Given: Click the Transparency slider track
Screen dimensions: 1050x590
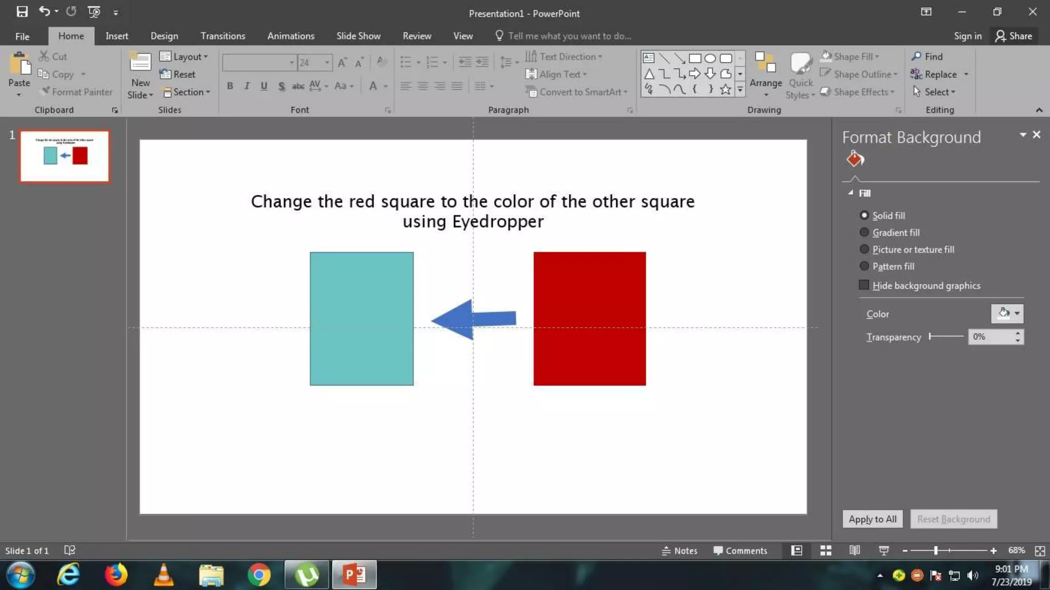Looking at the screenshot, I should (946, 336).
